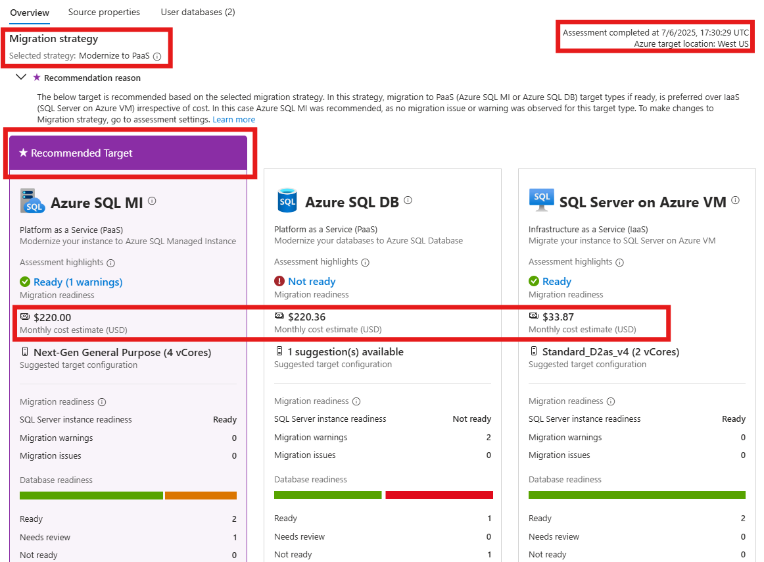
Task: Click the info circle beside Migration readiness for Azure SQL DB
Action: click(356, 401)
